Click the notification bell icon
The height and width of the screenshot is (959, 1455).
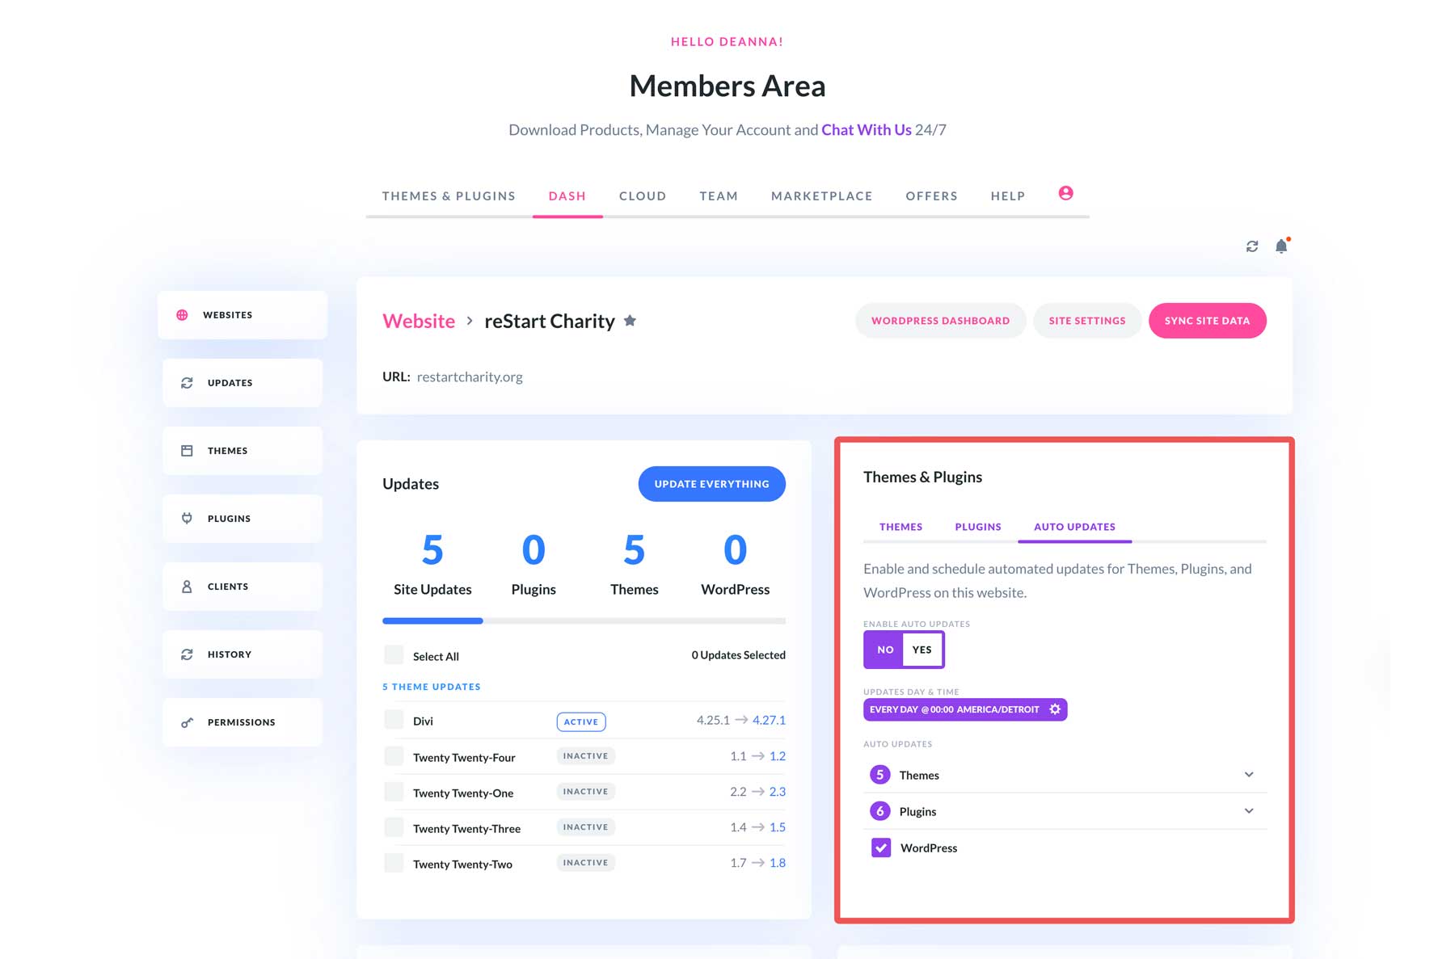click(x=1281, y=246)
